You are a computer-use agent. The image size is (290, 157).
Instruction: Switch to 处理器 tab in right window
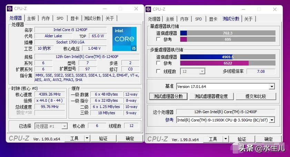154,19
